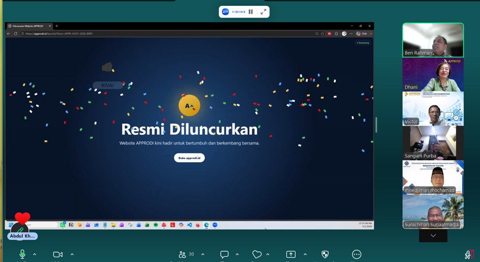Open Zoom from the taskbar

point(215,225)
